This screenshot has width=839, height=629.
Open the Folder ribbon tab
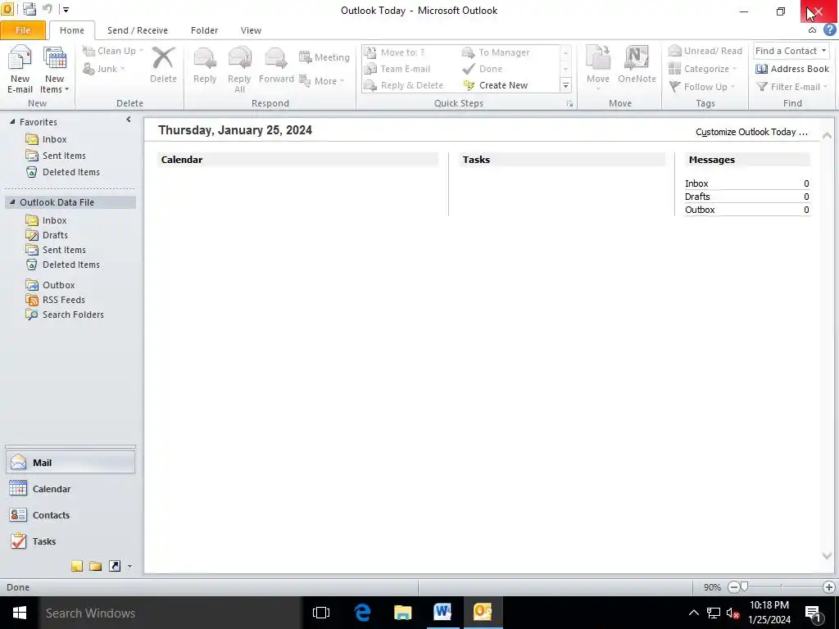point(204,30)
